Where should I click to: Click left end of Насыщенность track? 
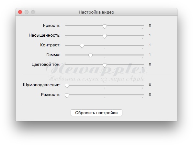[66, 35]
